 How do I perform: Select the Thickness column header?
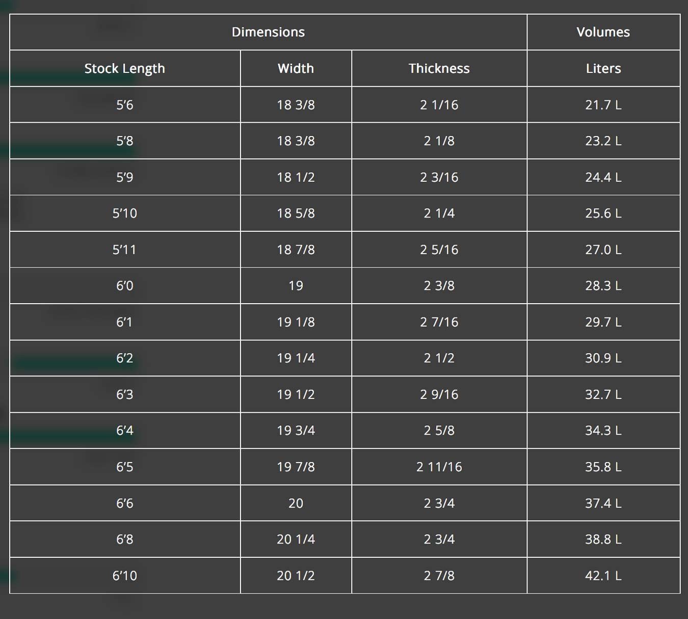[439, 68]
